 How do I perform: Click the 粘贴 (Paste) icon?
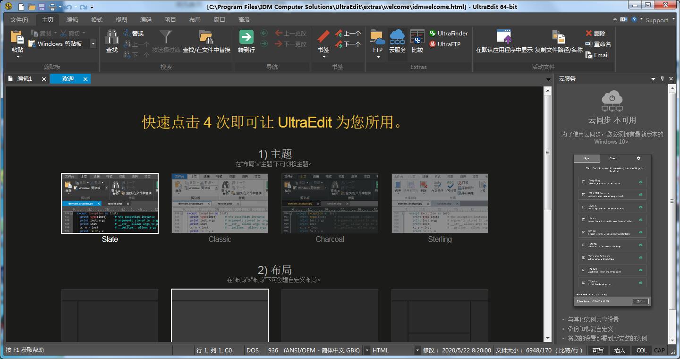pyautogui.click(x=17, y=38)
